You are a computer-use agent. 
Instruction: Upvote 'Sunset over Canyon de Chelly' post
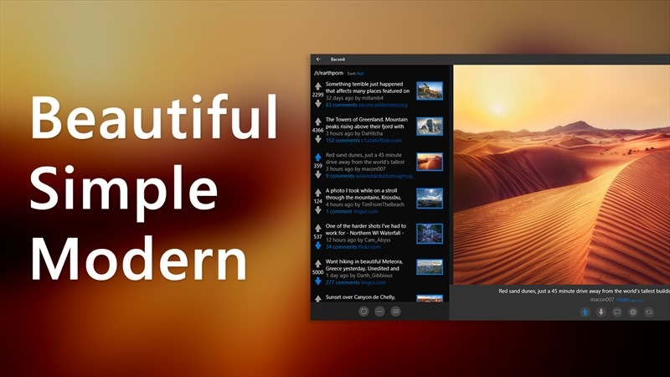click(x=318, y=299)
